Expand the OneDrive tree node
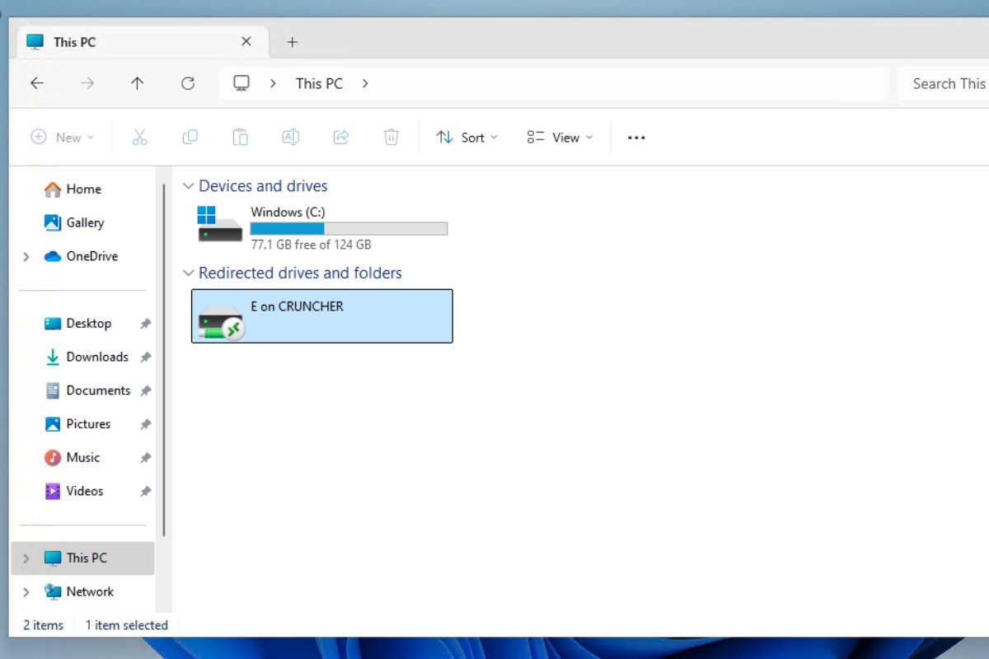 pos(26,257)
